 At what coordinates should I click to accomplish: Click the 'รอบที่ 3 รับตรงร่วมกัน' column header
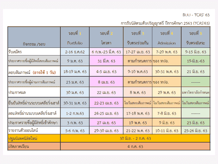138,37
